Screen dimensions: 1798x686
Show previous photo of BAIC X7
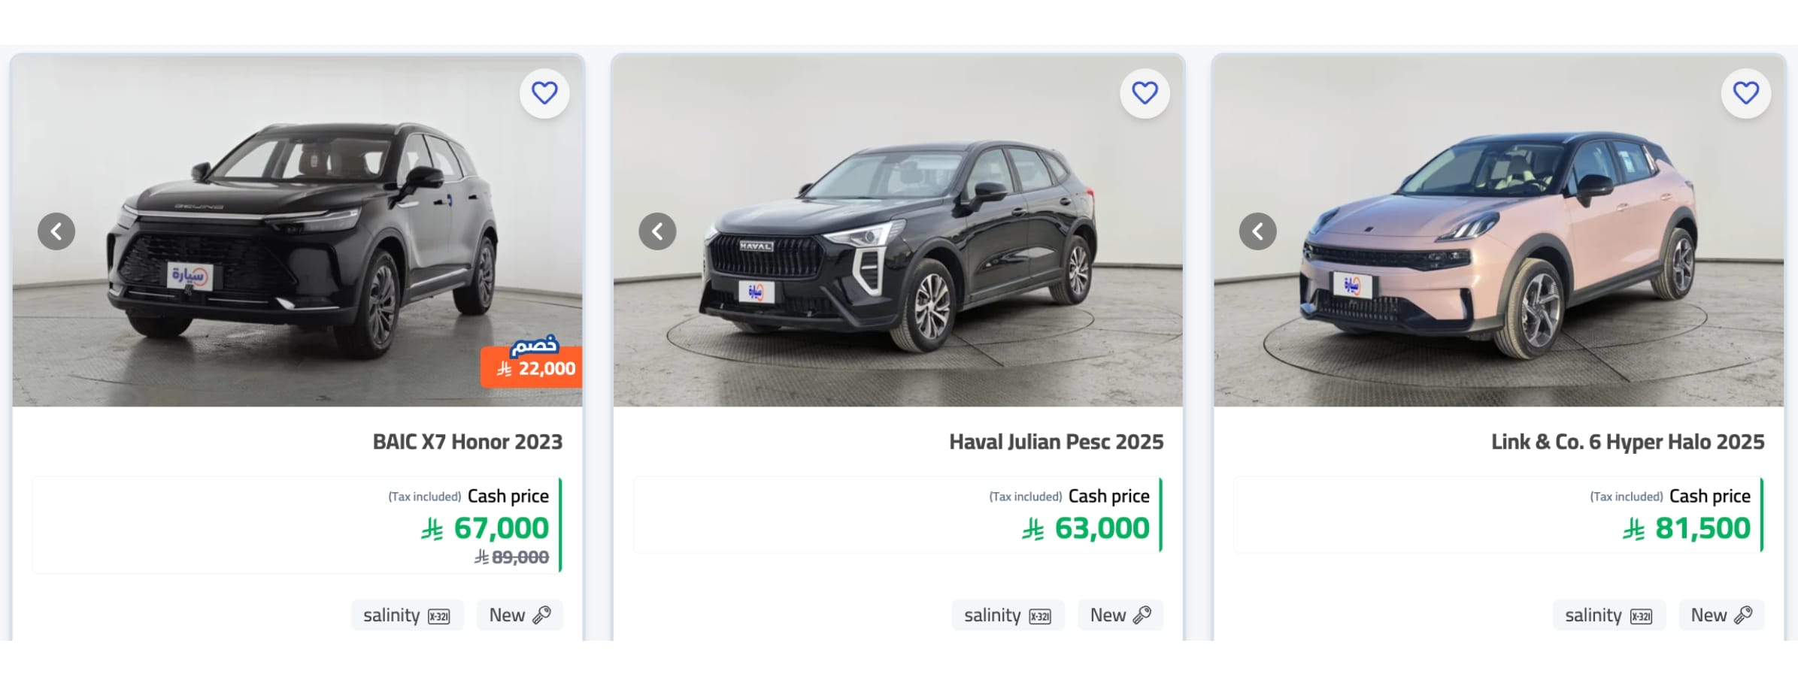click(x=56, y=231)
